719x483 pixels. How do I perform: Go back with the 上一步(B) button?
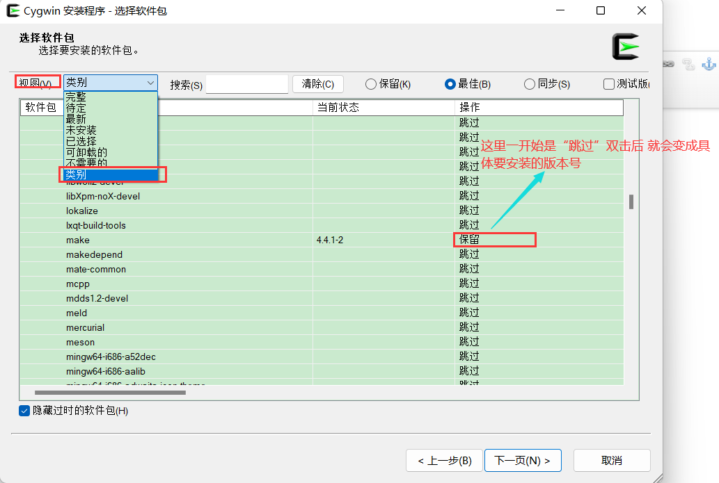tap(445, 461)
